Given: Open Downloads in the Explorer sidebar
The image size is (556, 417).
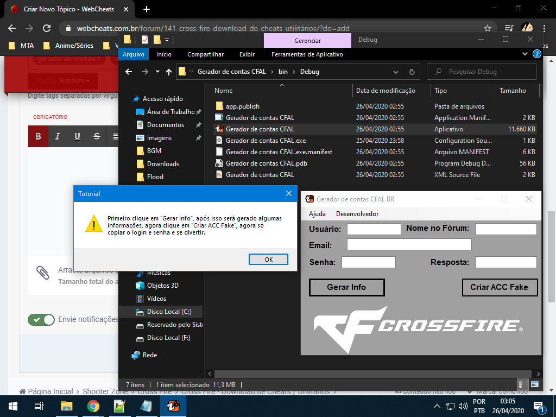Looking at the screenshot, I should point(163,164).
